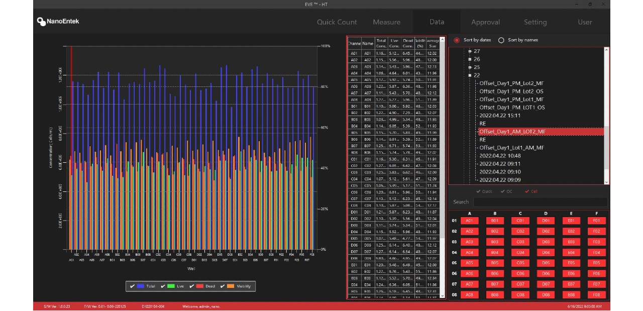
Task: Choose the Sort by dates option
Action: tap(457, 40)
